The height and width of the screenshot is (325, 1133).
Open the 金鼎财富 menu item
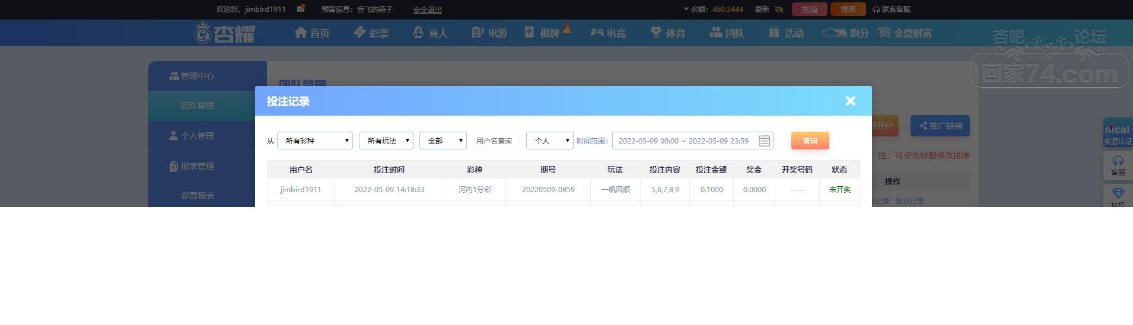point(905,33)
